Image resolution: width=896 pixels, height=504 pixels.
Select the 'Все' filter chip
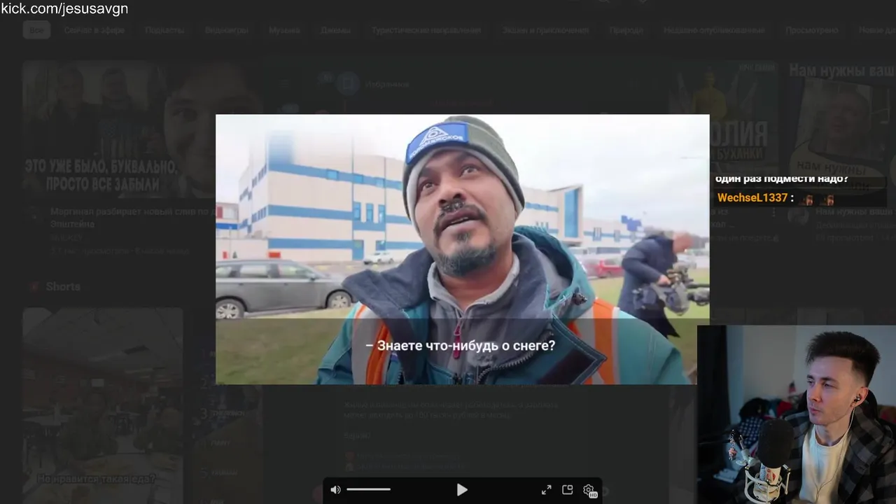[36, 30]
